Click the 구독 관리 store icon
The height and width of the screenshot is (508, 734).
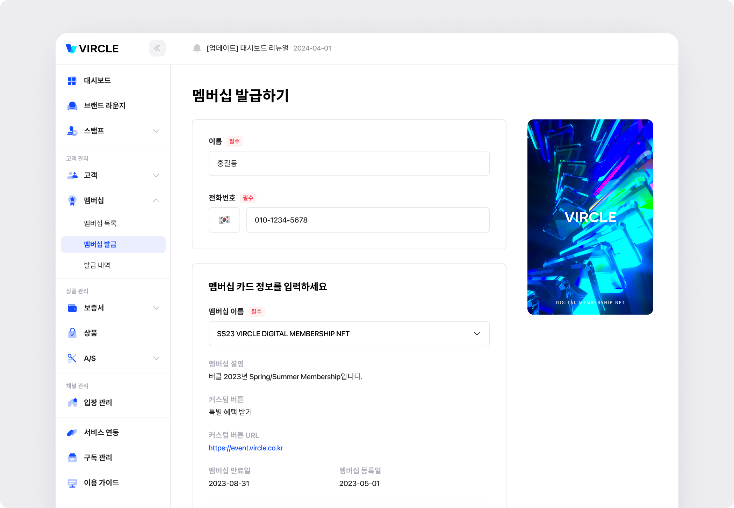[x=72, y=458]
